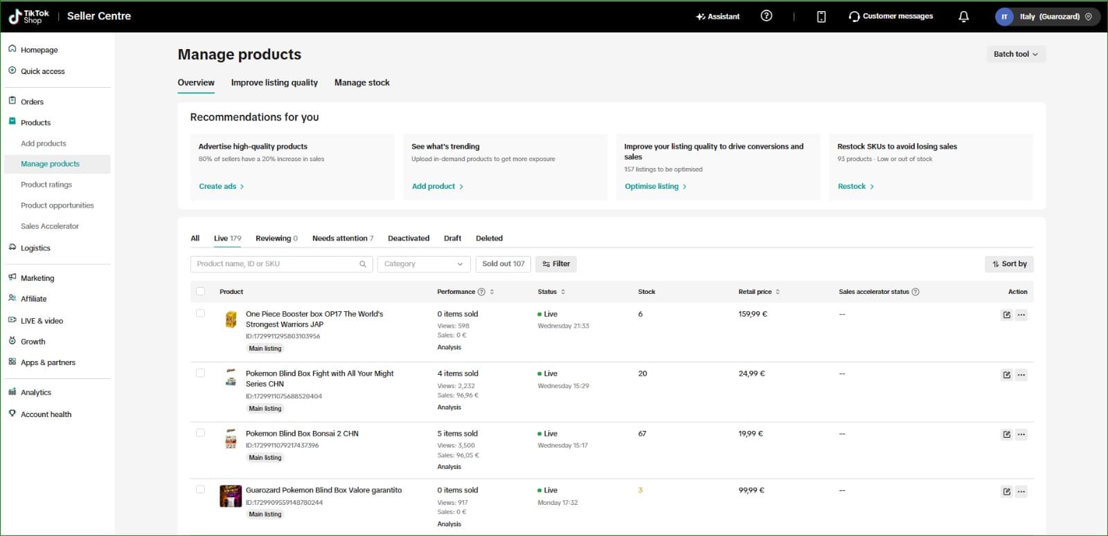
Task: Go to Quick access in sidebar
Action: click(x=43, y=71)
